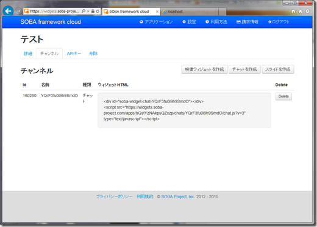Open 利用規約 footer link

click(145, 196)
